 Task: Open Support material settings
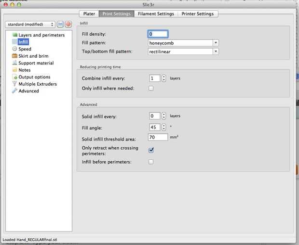coord(36,63)
